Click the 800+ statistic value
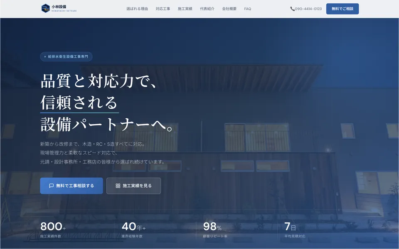This screenshot has height=249, width=399. [x=53, y=227]
